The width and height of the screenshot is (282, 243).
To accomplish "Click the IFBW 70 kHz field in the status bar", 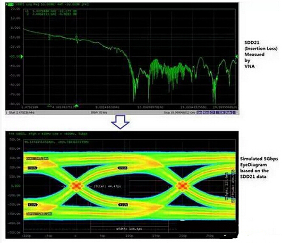I will tap(99, 112).
